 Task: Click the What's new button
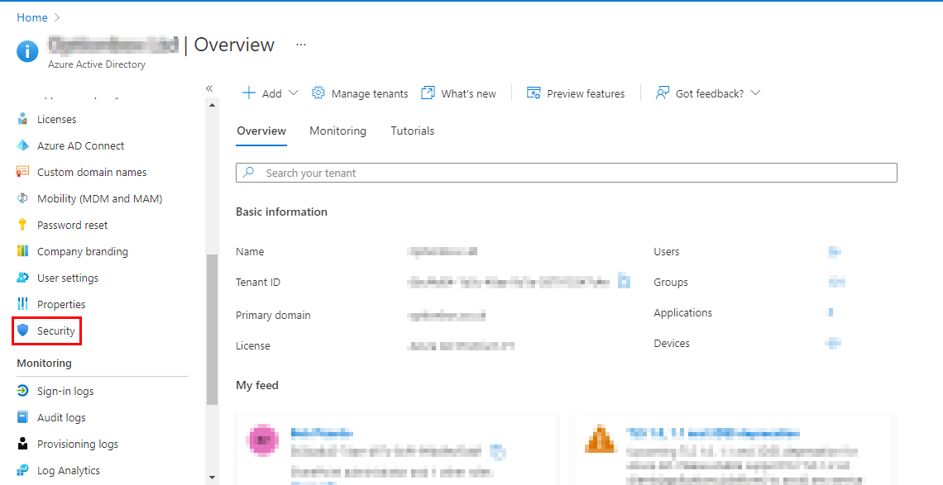pyautogui.click(x=459, y=93)
